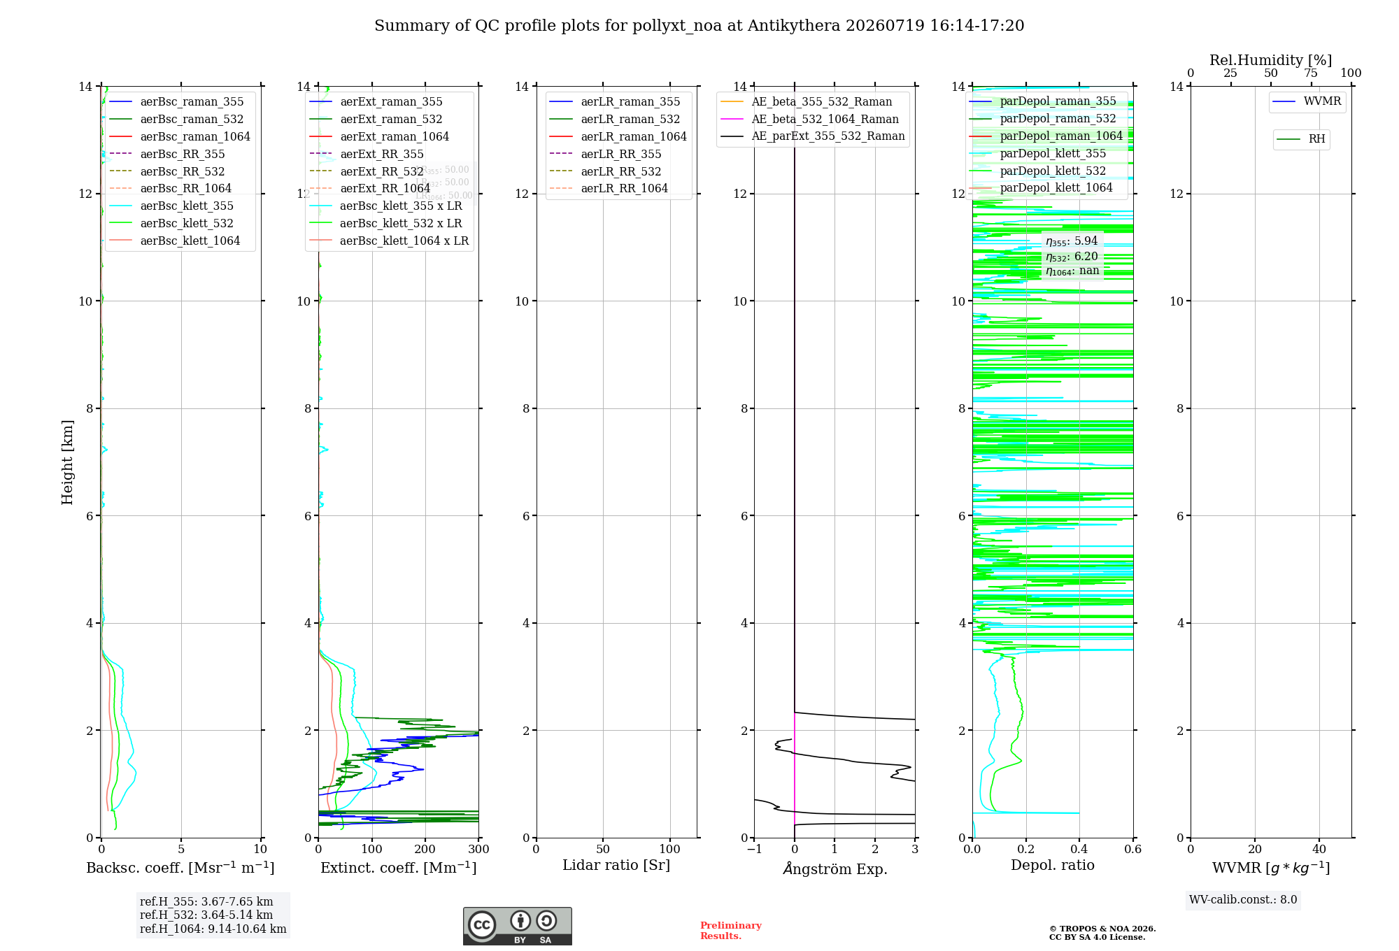
Task: Click the Rel.Humidity [%] top axis label
Action: click(x=1271, y=60)
